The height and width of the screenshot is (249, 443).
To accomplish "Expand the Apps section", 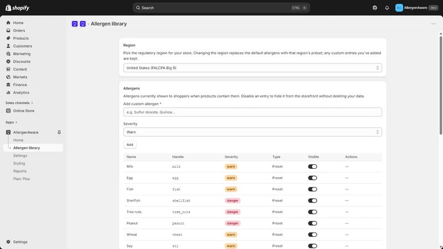I will (x=11, y=122).
